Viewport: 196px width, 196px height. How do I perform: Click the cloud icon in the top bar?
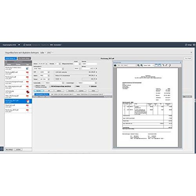click(19, 45)
